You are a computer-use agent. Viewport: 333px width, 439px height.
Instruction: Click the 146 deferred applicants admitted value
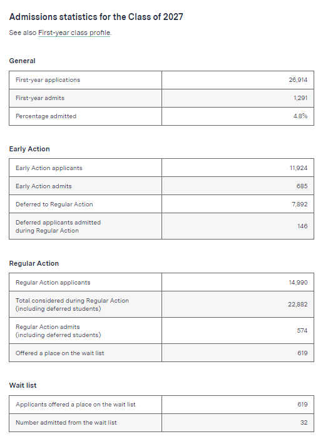click(x=302, y=226)
